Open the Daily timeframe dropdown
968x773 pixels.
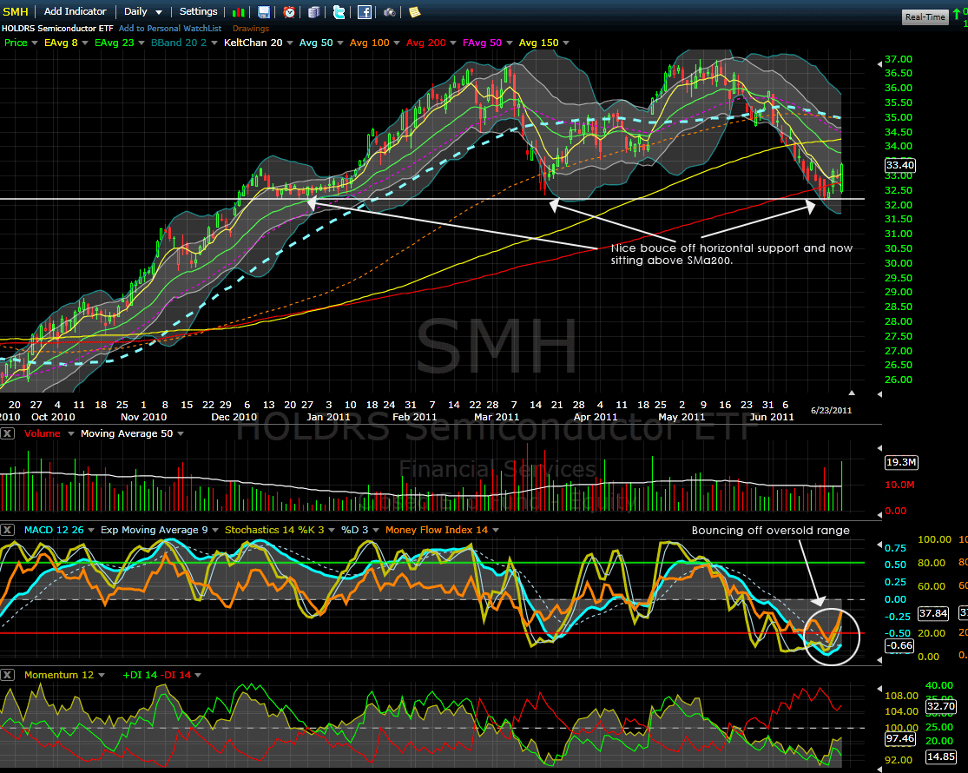142,12
